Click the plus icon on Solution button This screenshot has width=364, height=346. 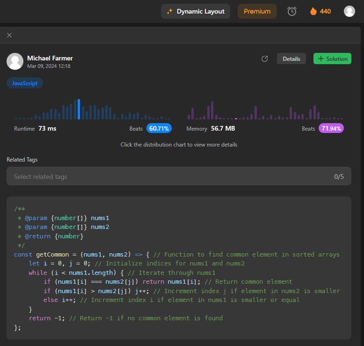pyautogui.click(x=320, y=59)
